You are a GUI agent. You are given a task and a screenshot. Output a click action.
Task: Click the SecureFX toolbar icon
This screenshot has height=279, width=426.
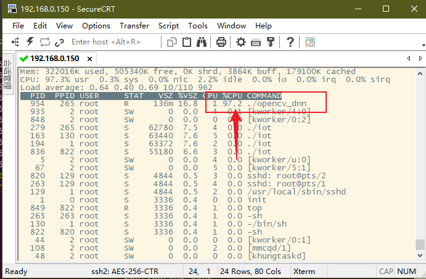point(310,42)
